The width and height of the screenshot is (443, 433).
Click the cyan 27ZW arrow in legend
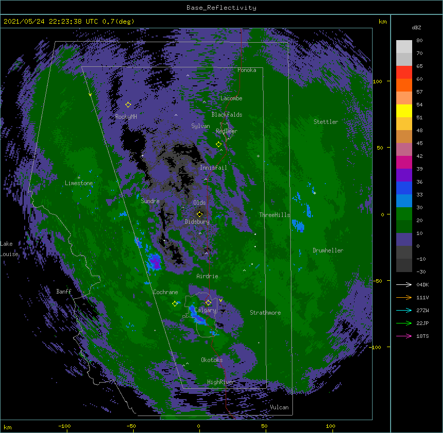point(404,310)
